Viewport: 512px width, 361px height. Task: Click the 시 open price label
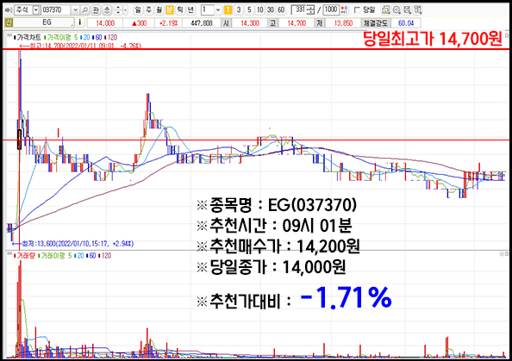coord(226,23)
